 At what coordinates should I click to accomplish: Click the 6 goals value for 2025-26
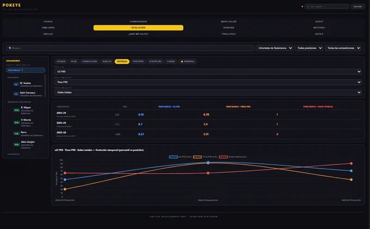[277, 134]
